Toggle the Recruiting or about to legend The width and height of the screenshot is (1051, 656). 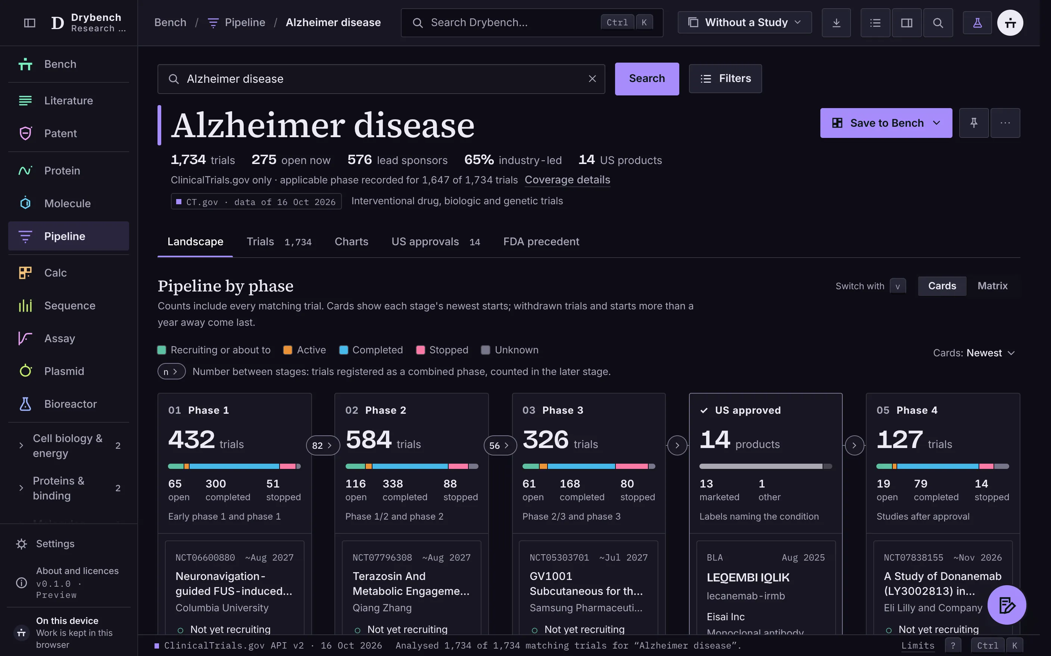pos(214,350)
